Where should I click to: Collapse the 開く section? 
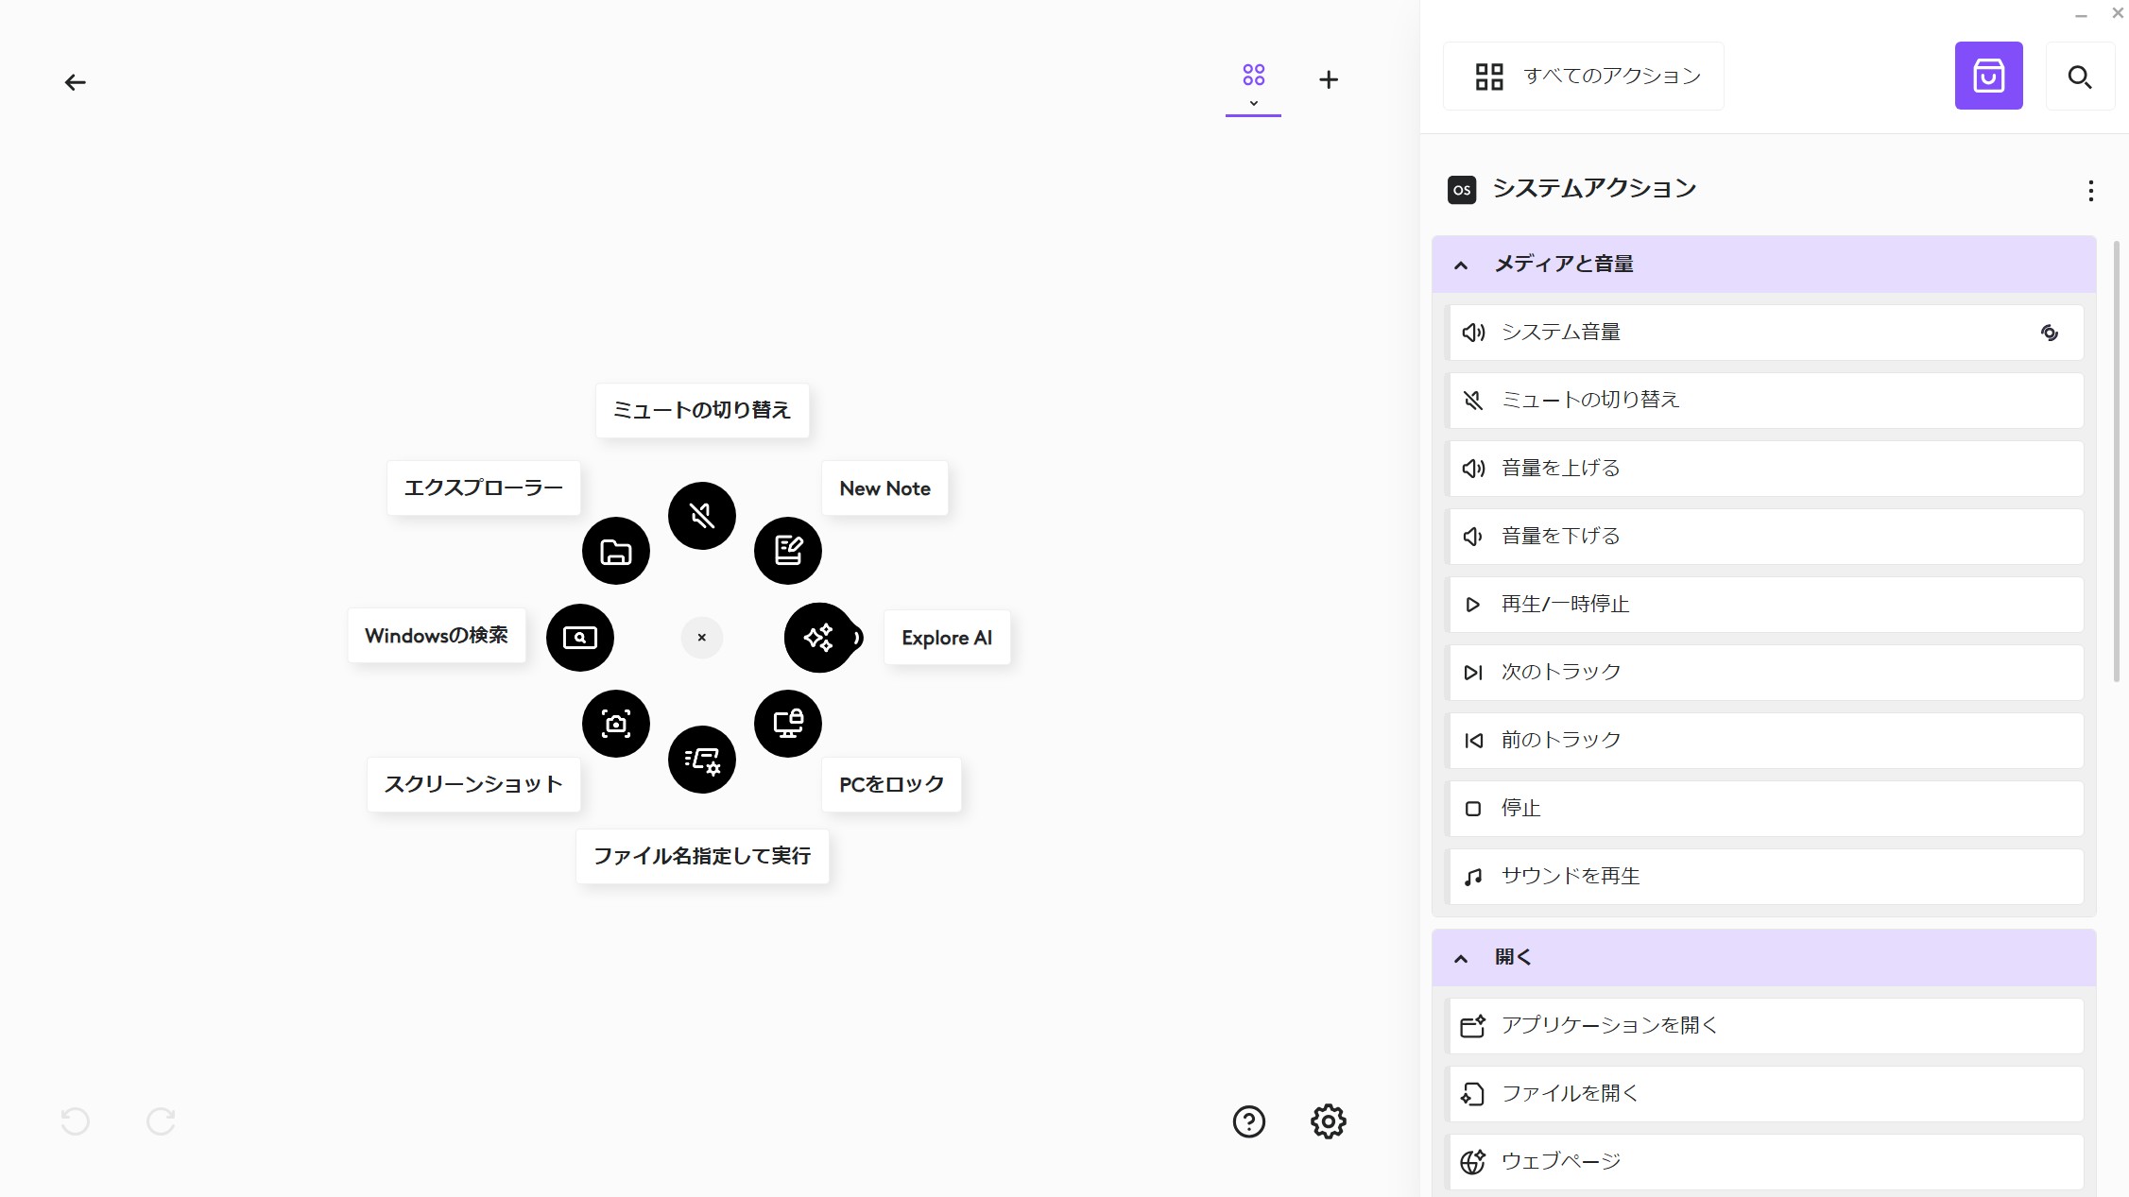(x=1461, y=958)
